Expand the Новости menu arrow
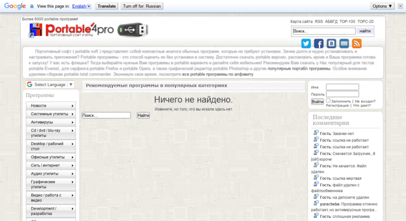 [73, 106]
